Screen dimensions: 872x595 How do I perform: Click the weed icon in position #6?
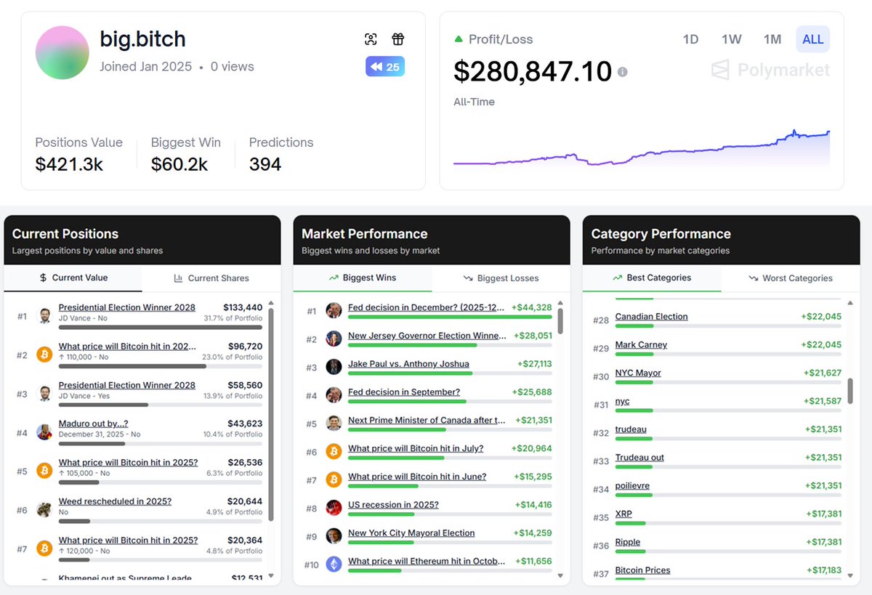pos(44,510)
